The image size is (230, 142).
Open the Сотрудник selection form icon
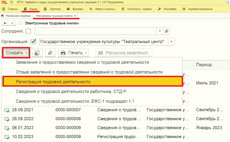tap(167, 31)
